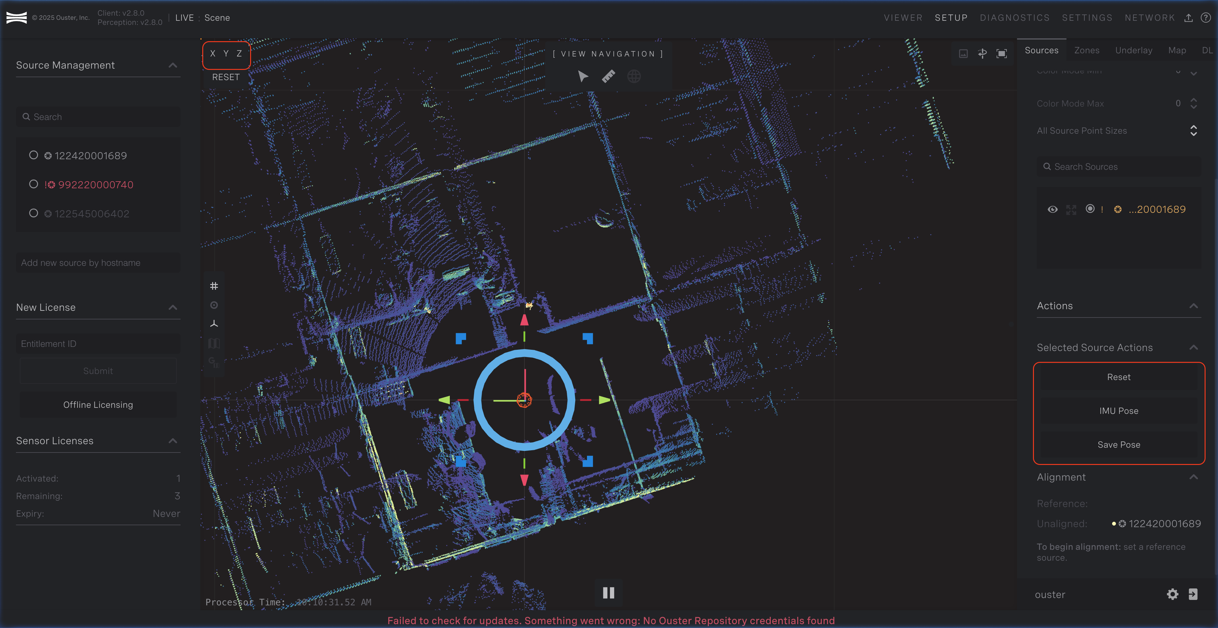Click the Offline Licensing button
Viewport: 1218px width, 628px height.
98,405
